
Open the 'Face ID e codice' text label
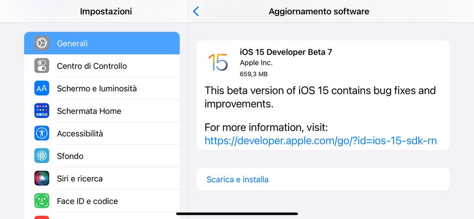[x=87, y=201]
